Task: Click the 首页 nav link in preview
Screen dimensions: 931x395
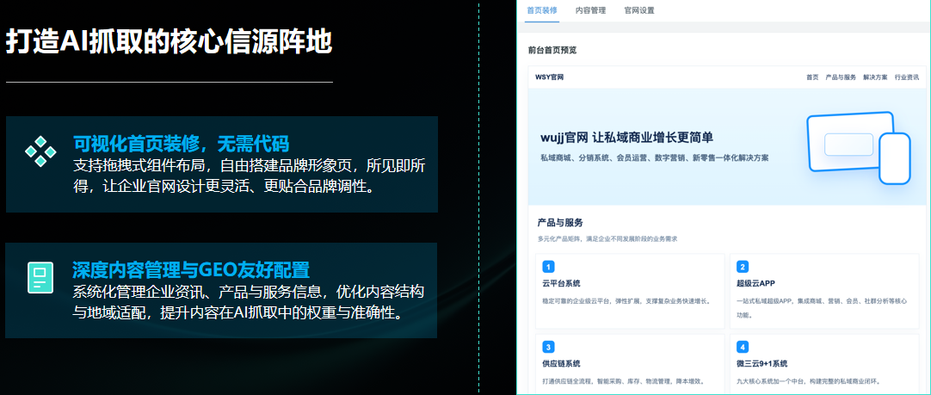Action: 812,77
